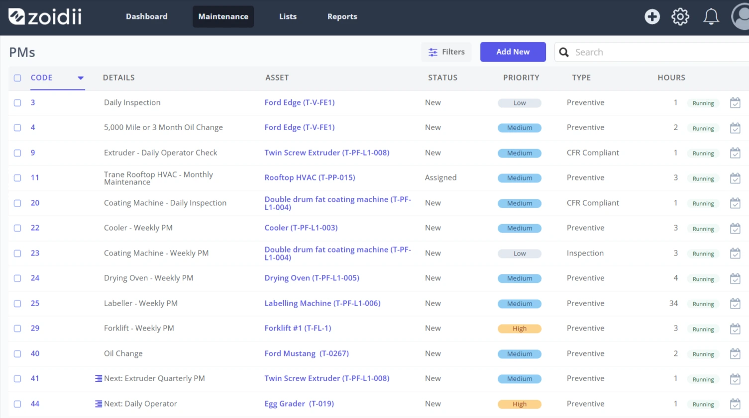The width and height of the screenshot is (749, 418).
Task: Open the notifications bell
Action: [711, 16]
